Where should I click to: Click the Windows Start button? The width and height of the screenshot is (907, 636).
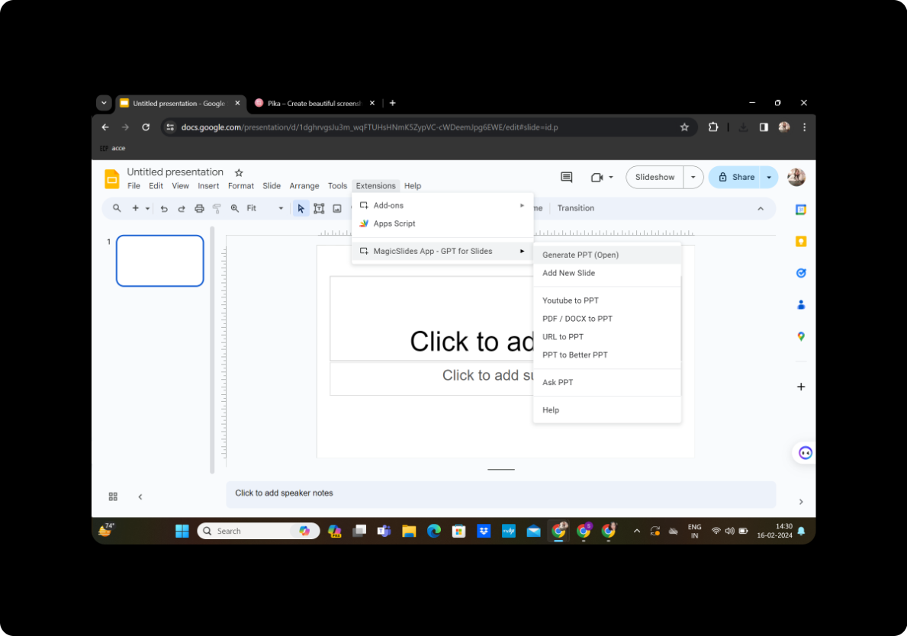(182, 531)
